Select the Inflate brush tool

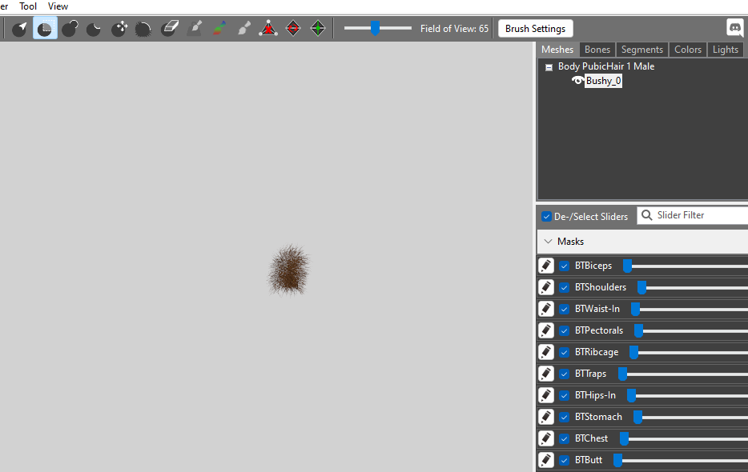click(70, 29)
